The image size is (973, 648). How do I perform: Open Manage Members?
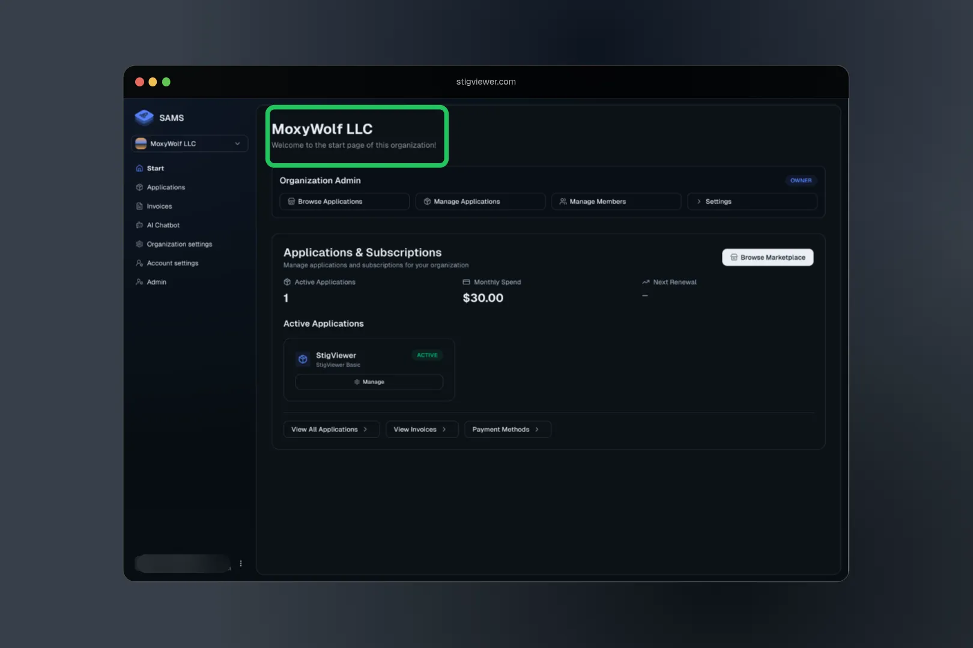click(x=616, y=202)
